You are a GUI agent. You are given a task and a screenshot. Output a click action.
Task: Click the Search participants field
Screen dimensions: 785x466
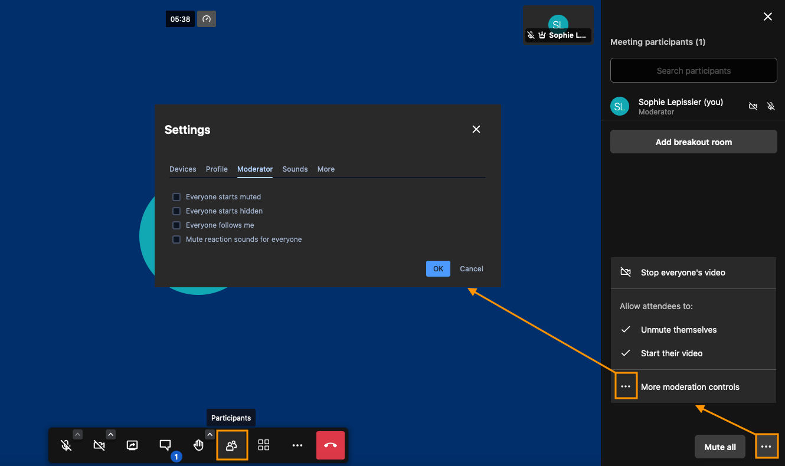tap(694, 71)
